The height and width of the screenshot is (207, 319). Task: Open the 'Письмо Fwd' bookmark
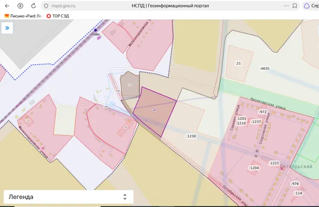(23, 16)
